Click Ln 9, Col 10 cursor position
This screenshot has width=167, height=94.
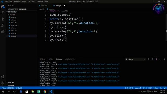tap(129, 88)
